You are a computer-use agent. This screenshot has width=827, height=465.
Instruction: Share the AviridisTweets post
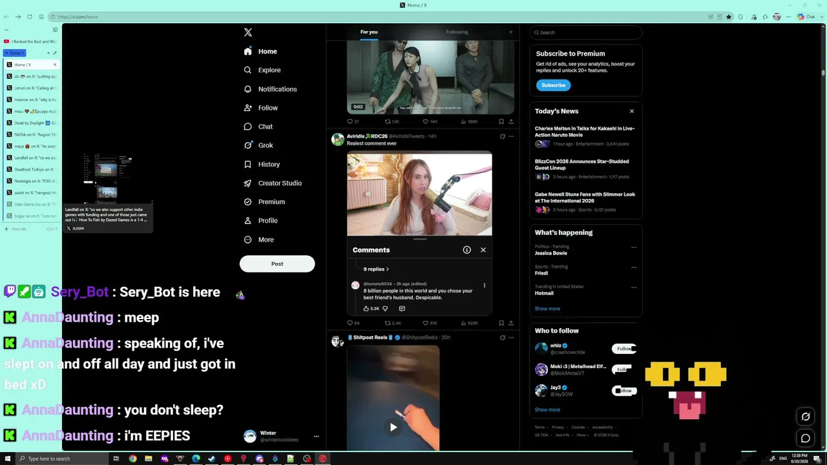510,323
